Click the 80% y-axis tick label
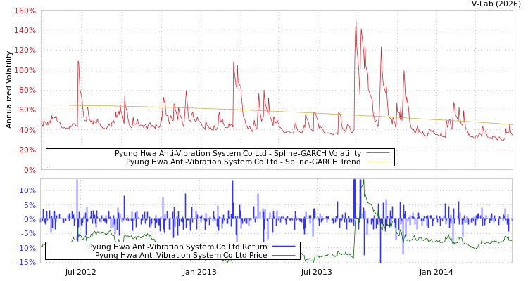This screenshot has height=281, width=528. point(27,91)
